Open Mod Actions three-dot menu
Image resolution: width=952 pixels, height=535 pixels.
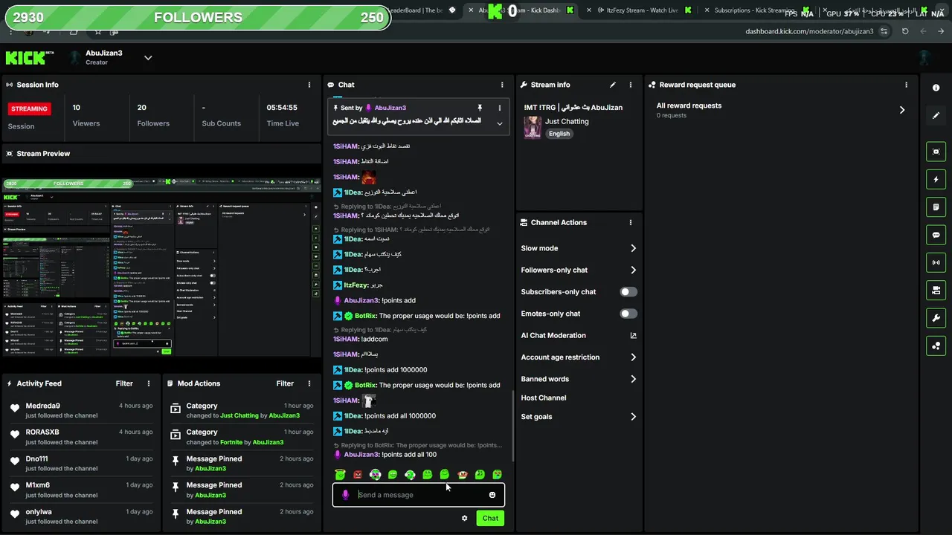click(x=309, y=383)
